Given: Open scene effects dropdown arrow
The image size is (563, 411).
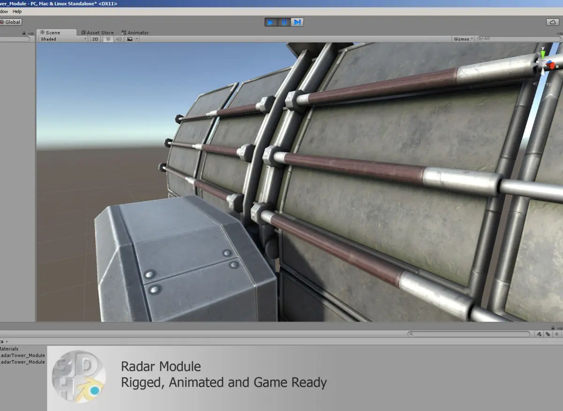Looking at the screenshot, I should coord(137,39).
